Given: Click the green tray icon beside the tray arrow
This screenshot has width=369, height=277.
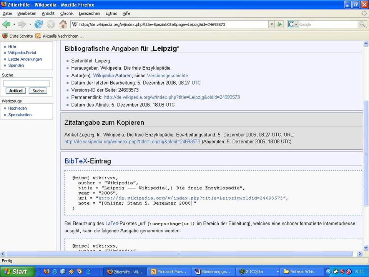Looking at the screenshot, I should point(336,272).
